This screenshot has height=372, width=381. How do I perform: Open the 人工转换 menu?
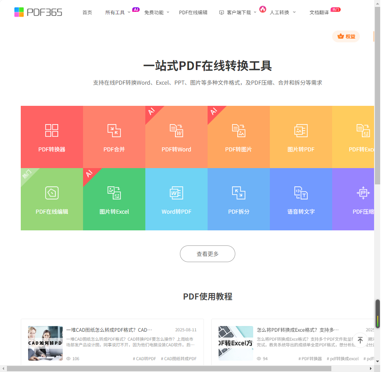(x=279, y=12)
